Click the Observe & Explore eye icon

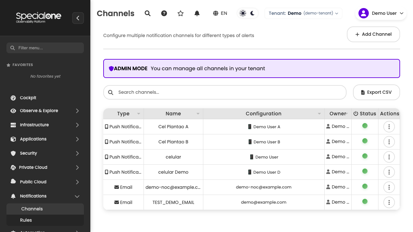(x=13, y=111)
